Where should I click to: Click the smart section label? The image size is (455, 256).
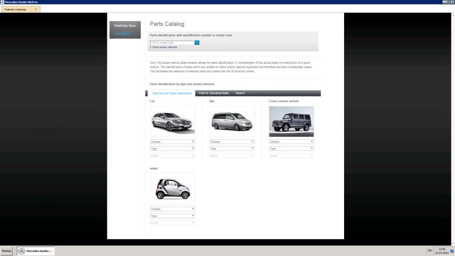click(x=154, y=169)
